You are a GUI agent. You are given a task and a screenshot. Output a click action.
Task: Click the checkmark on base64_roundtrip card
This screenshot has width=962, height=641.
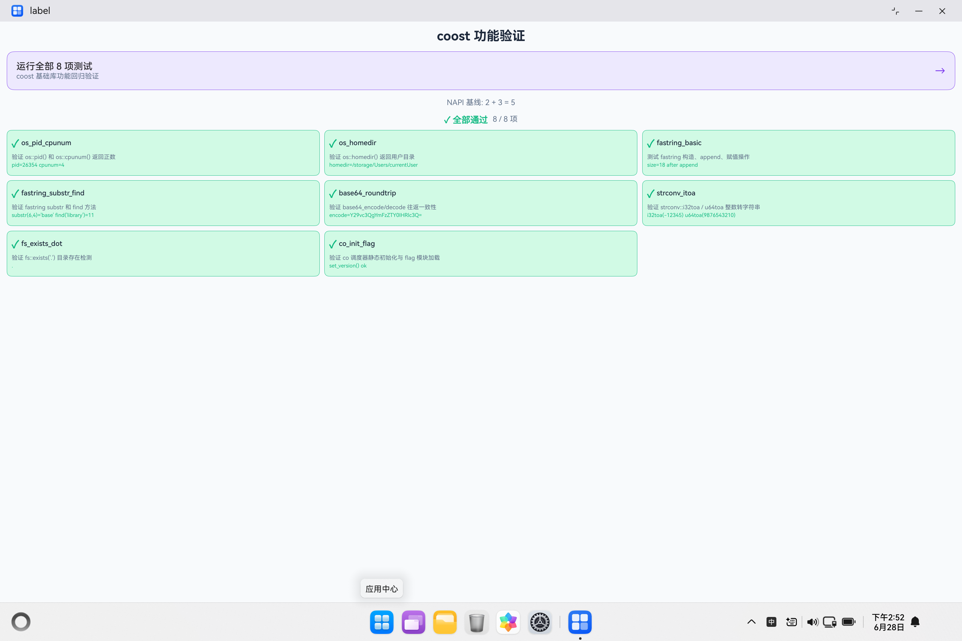coord(333,194)
